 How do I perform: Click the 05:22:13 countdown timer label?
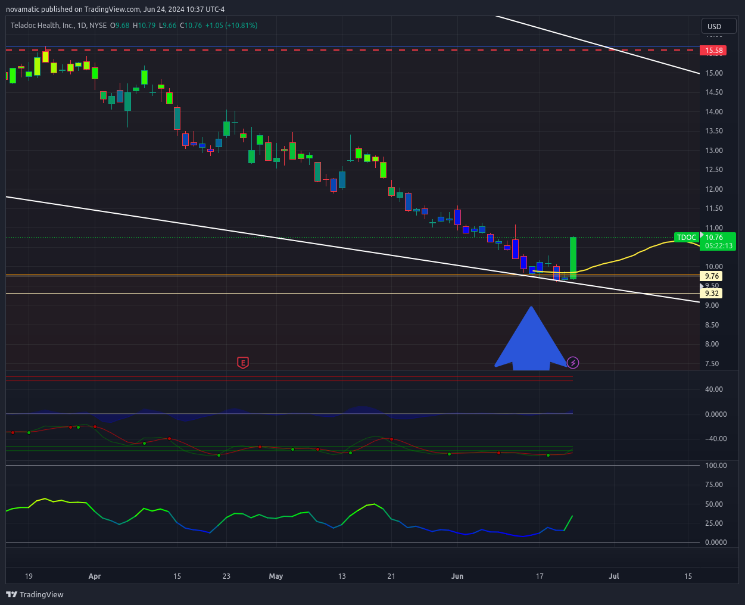[719, 246]
